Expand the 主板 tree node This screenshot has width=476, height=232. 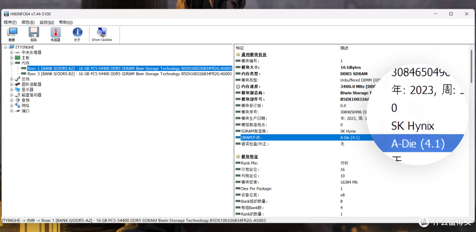pos(12,58)
